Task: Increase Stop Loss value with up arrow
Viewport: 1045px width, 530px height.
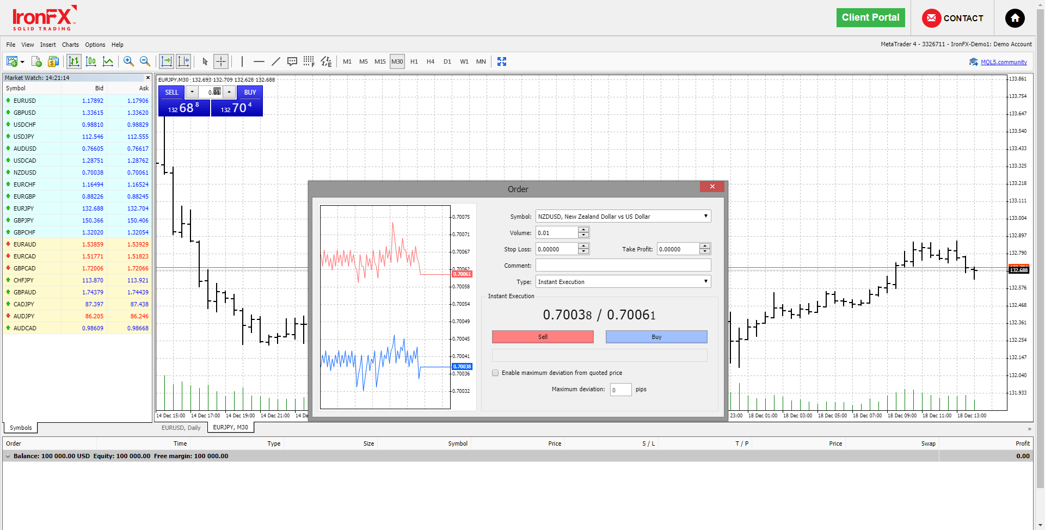Action: [583, 246]
